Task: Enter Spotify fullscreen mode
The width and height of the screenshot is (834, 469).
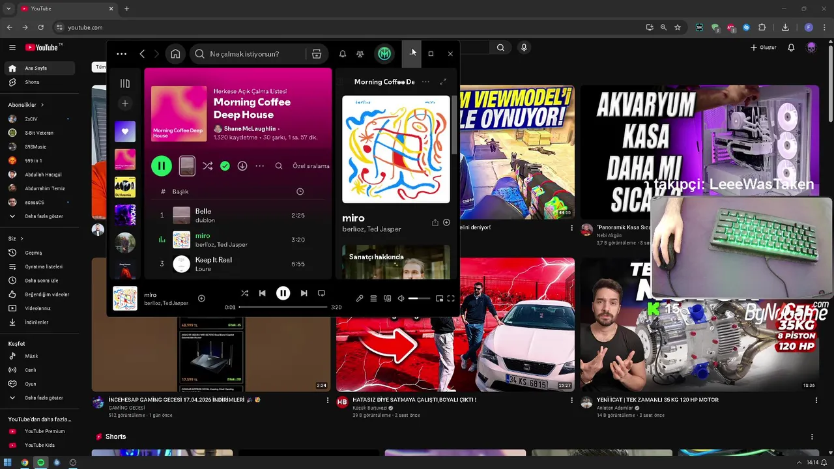Action: pyautogui.click(x=451, y=298)
